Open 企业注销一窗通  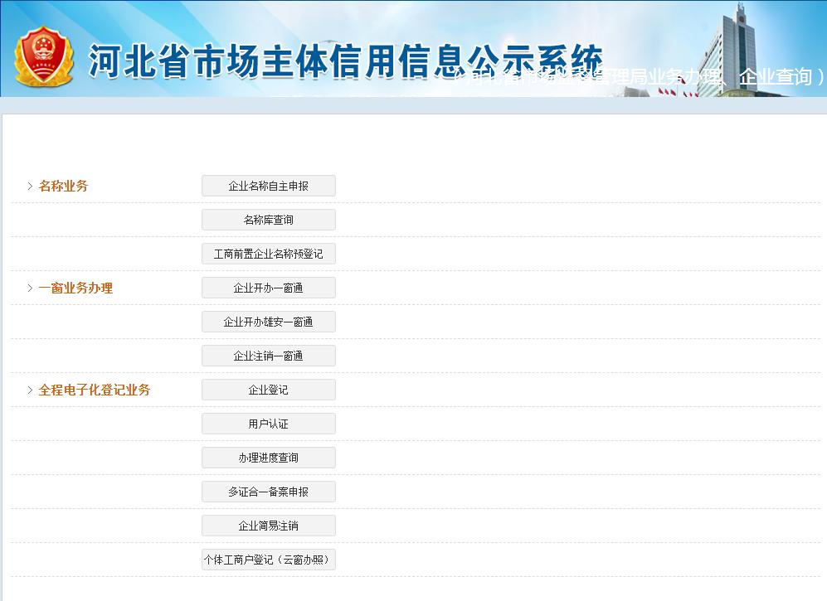click(x=268, y=356)
